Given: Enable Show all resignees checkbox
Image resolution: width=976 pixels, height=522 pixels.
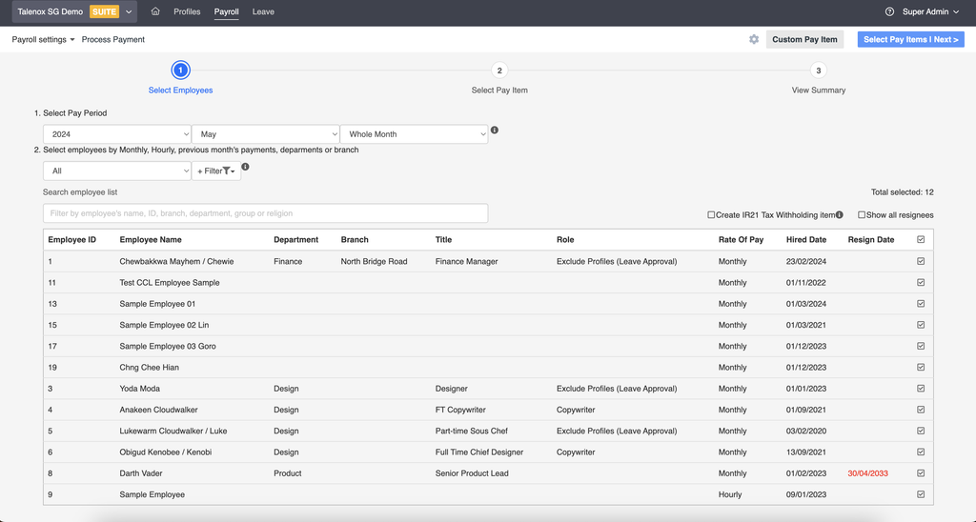Looking at the screenshot, I should tap(862, 214).
